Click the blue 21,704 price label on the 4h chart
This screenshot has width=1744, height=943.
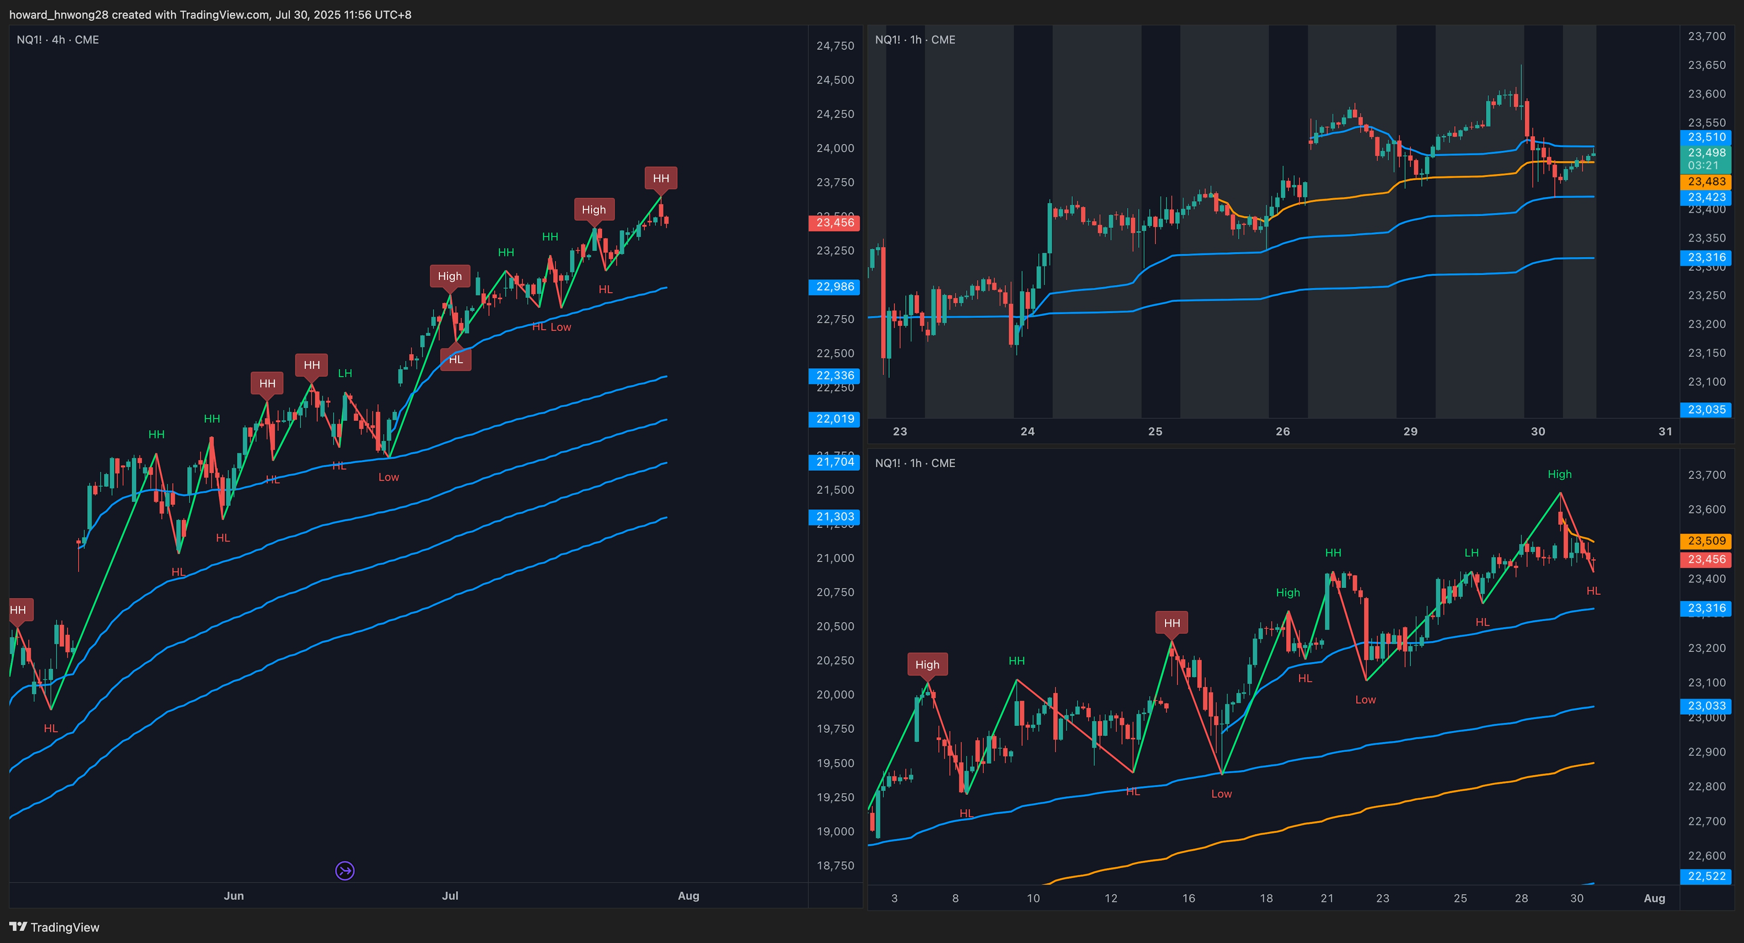[x=835, y=462]
